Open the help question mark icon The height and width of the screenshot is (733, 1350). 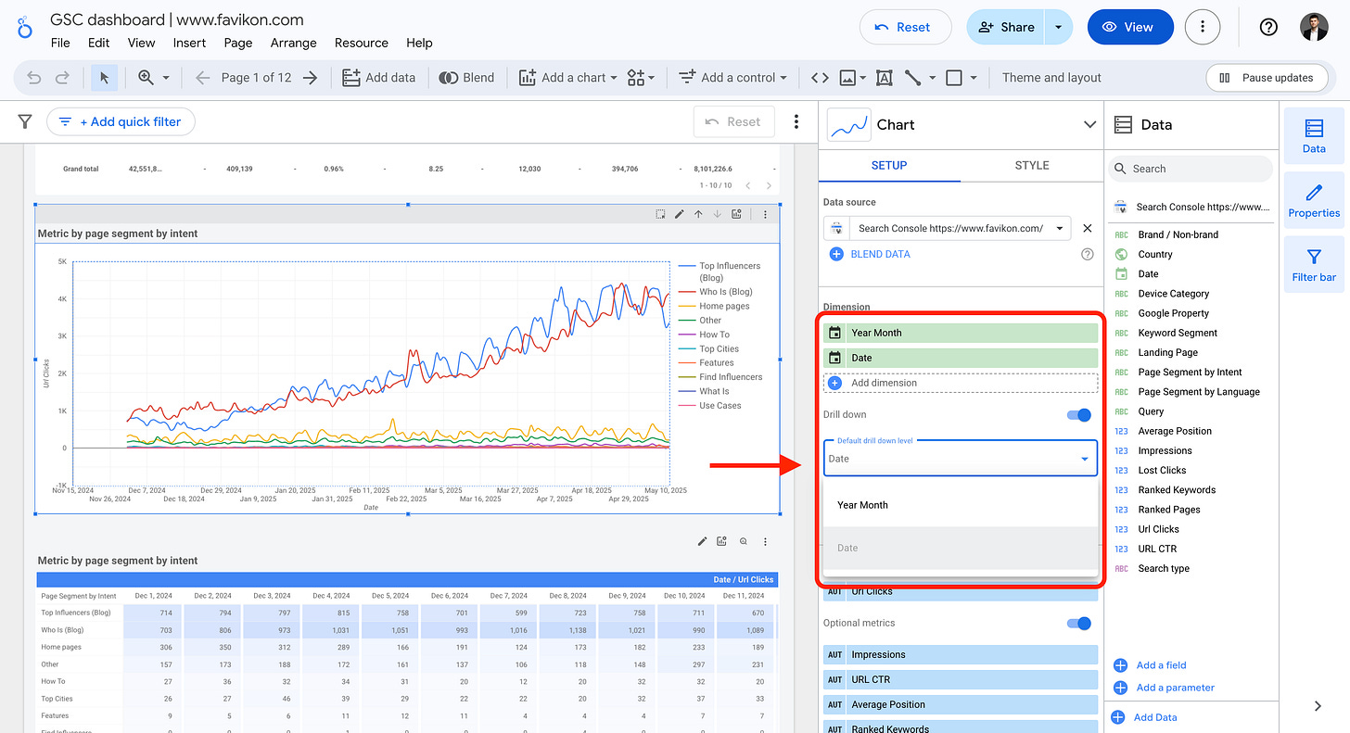pos(1268,27)
